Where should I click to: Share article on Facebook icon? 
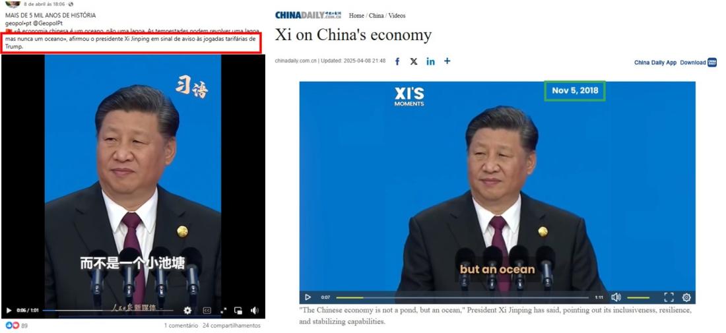pos(397,61)
